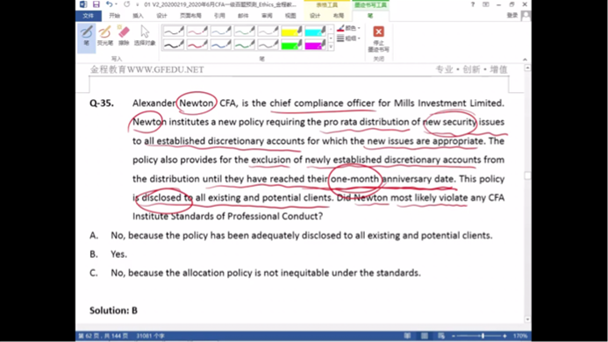Open the File (文件) tab
The image size is (608, 342).
88,16
